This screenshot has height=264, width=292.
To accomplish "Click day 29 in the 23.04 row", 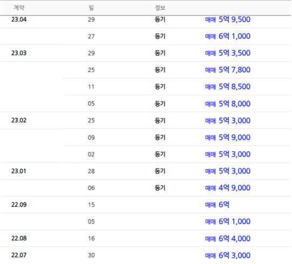I will (91, 19).
